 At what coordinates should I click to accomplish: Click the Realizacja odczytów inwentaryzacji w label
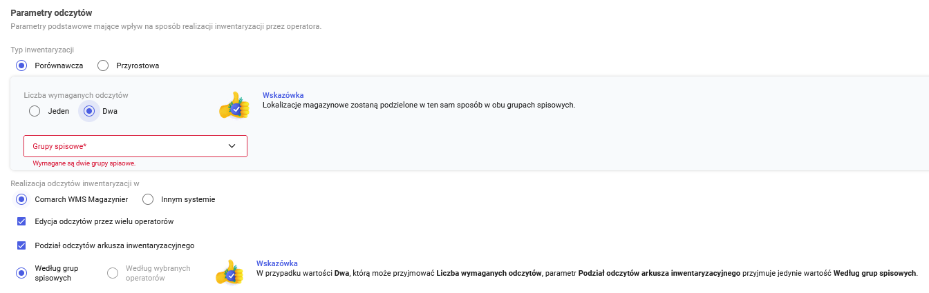[x=75, y=183]
